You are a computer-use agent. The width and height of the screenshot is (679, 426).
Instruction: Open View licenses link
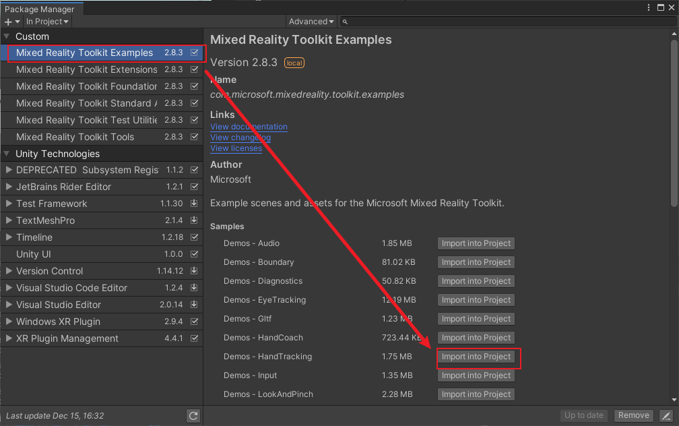point(236,148)
